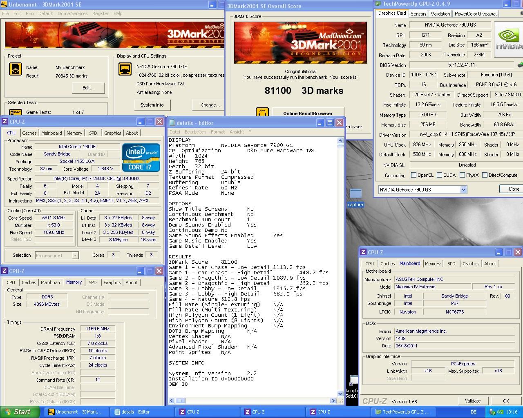The image size is (523, 418).
Task: Click the Editor vertical scrollbar up arrow
Action: 340,140
